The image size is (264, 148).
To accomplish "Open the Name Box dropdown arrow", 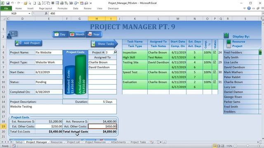I will tap(29, 14).
